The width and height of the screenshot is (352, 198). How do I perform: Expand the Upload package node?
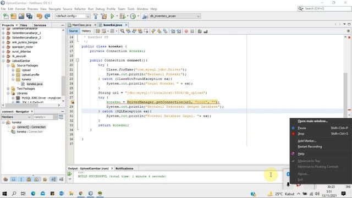tap(13, 70)
